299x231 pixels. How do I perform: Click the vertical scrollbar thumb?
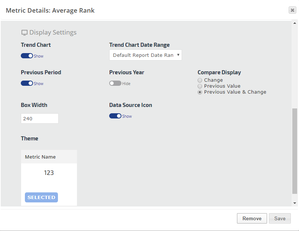(295, 151)
